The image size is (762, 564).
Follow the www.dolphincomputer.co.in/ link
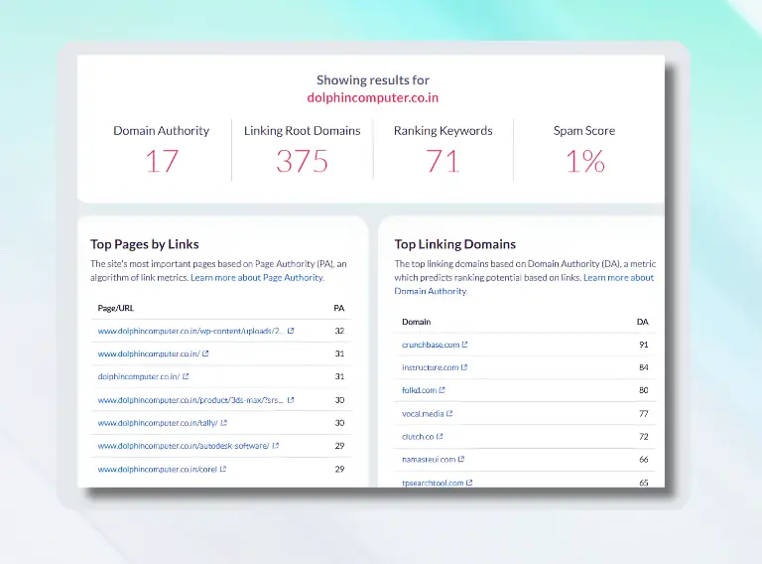tap(149, 353)
